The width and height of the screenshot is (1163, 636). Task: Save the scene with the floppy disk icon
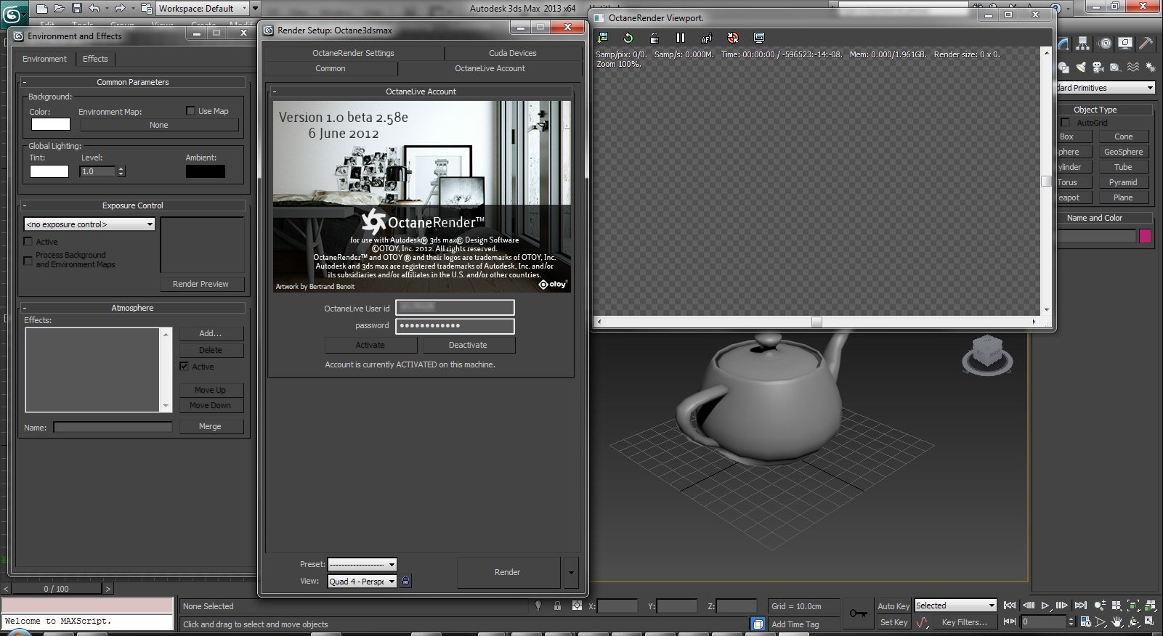[77, 9]
